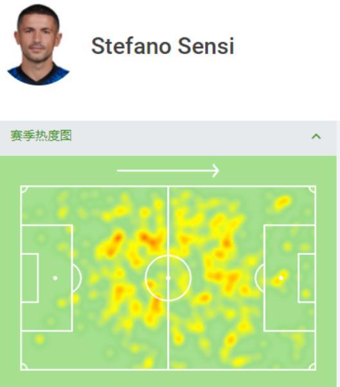
Task: Click the centre spot of the pitch
Action: [168, 278]
